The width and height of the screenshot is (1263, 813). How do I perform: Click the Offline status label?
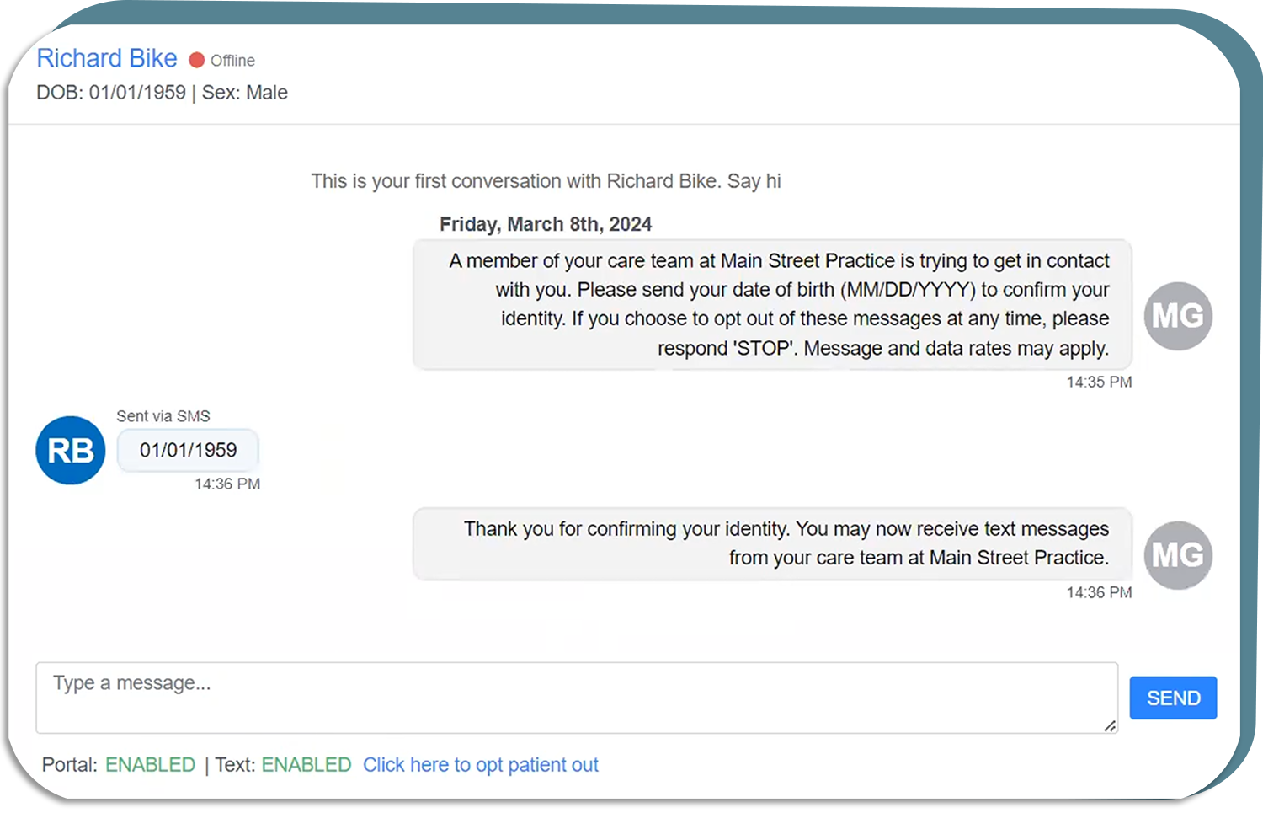click(232, 61)
